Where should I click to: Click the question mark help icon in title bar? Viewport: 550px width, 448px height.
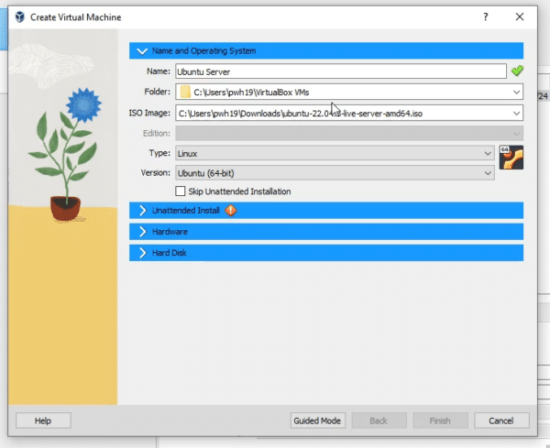click(x=485, y=17)
